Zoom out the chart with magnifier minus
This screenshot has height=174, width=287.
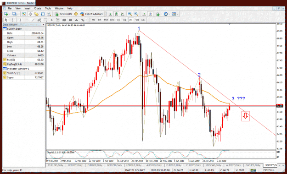(136, 14)
